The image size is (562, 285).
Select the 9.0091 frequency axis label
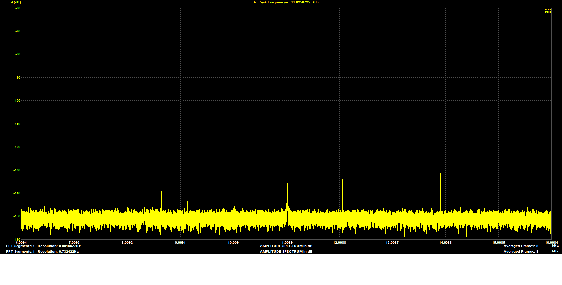coord(180,242)
